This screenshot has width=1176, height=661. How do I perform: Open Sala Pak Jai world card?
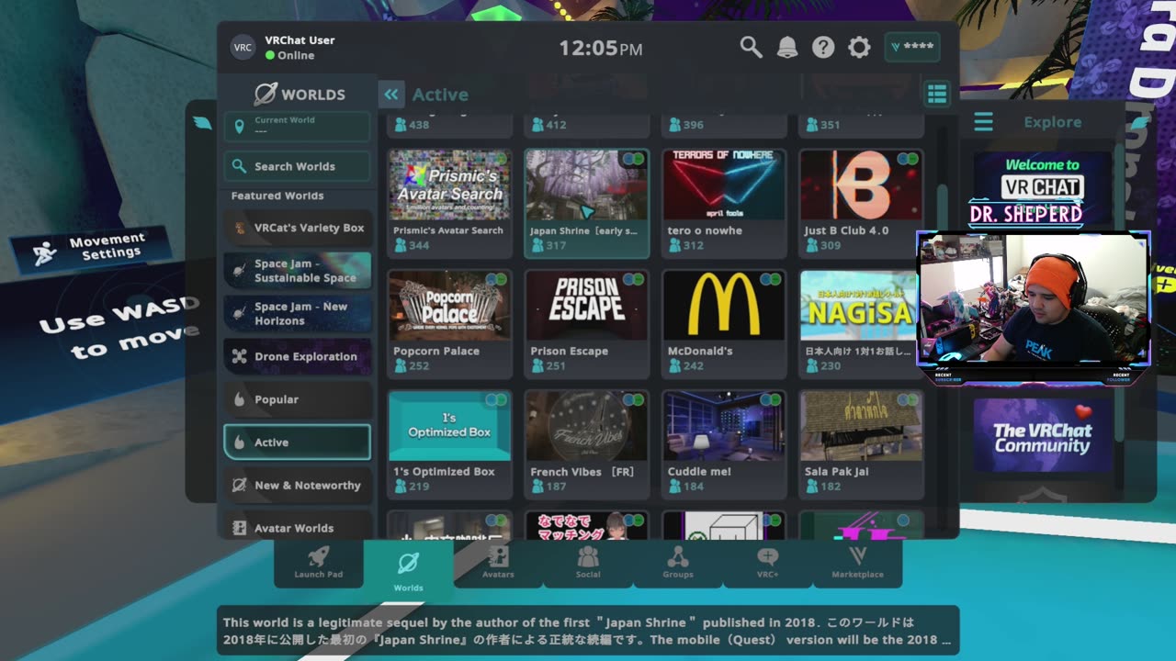(862, 443)
